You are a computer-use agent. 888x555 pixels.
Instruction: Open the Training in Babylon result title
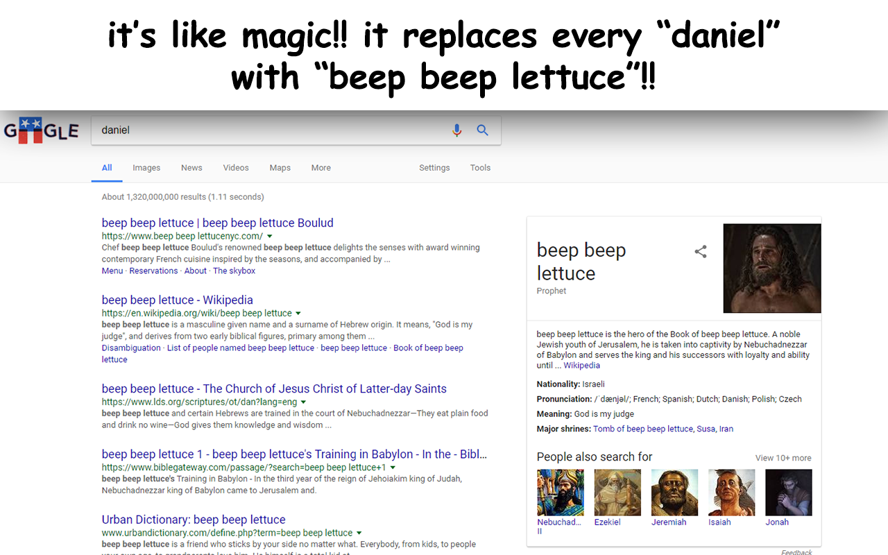294,454
